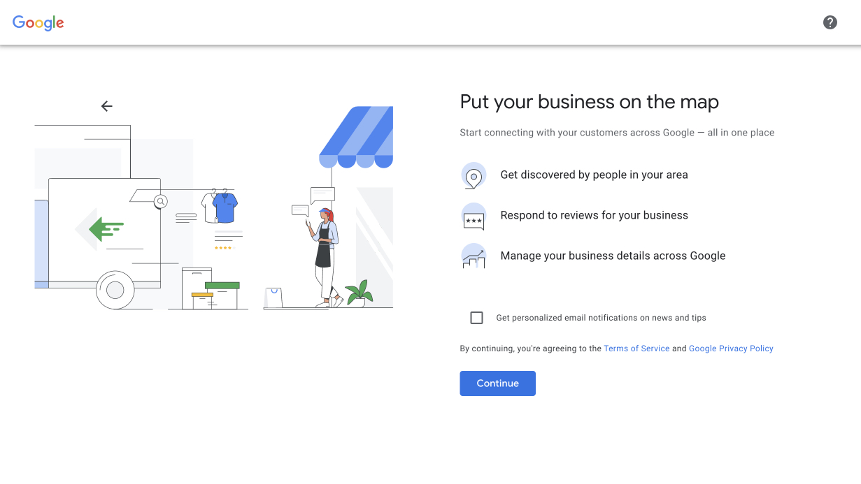Click the reviews star speech bubble icon
Screen dimensions: 861x484
(x=474, y=216)
